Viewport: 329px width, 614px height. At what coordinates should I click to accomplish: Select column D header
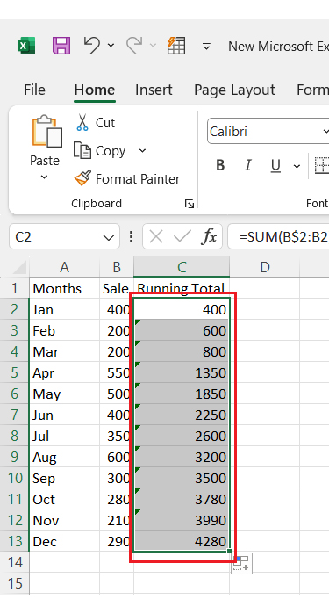[x=264, y=267]
